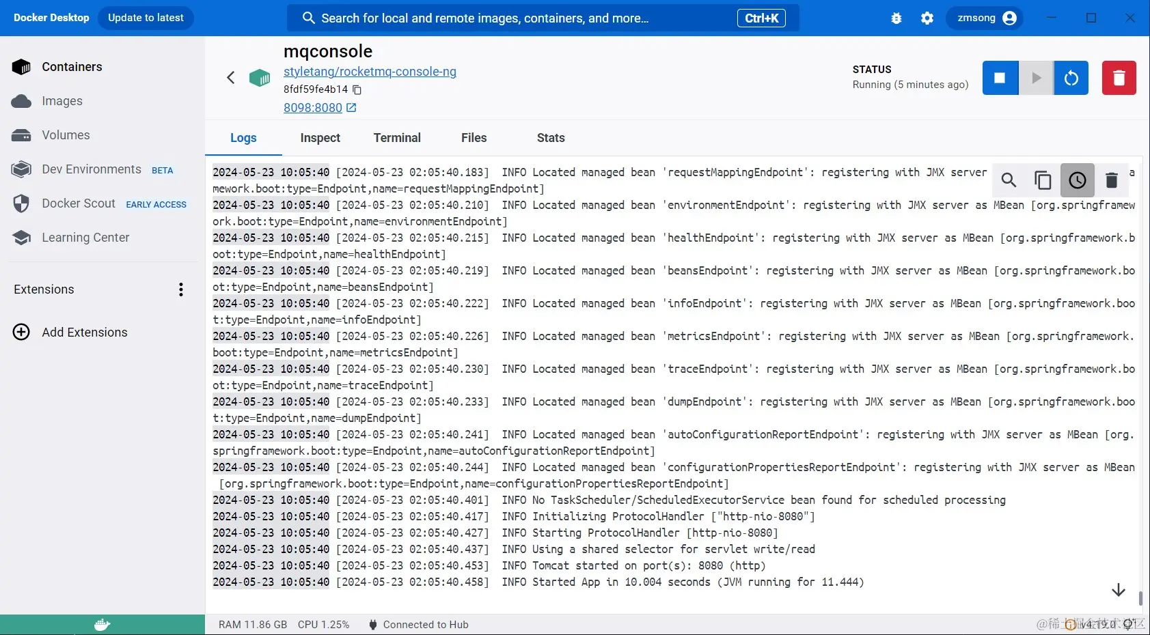
Task: Open the Images cloud icon
Action: [21, 101]
